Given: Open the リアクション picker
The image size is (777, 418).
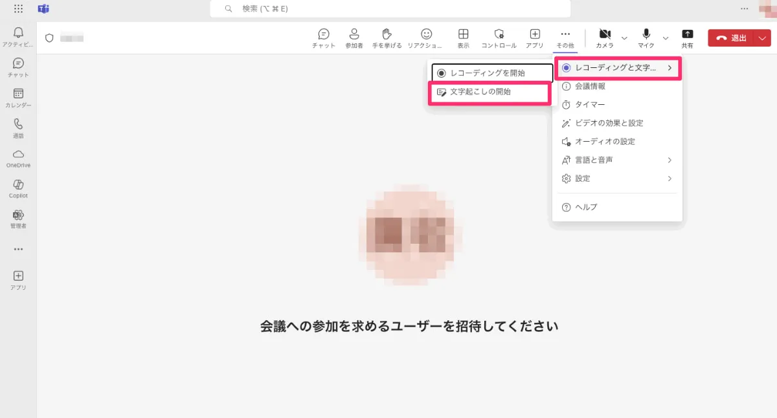Looking at the screenshot, I should [427, 37].
